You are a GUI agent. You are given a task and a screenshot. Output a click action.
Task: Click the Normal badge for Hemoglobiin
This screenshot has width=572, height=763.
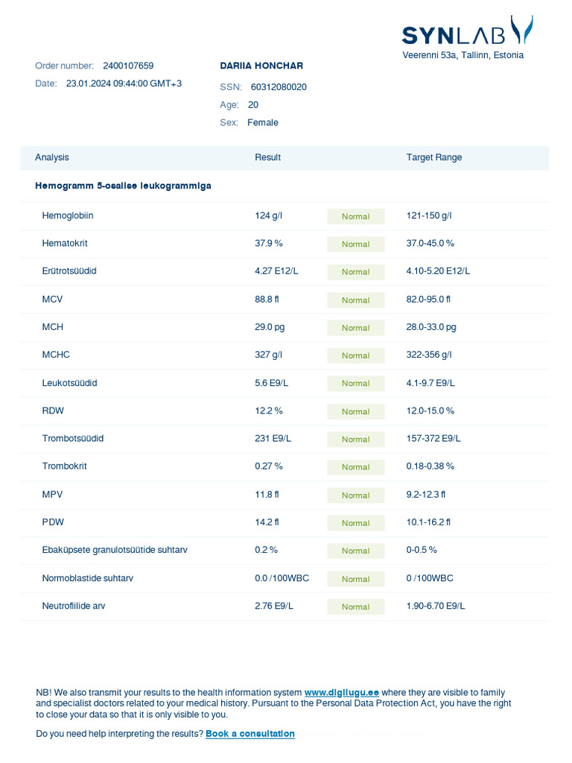coord(355,217)
